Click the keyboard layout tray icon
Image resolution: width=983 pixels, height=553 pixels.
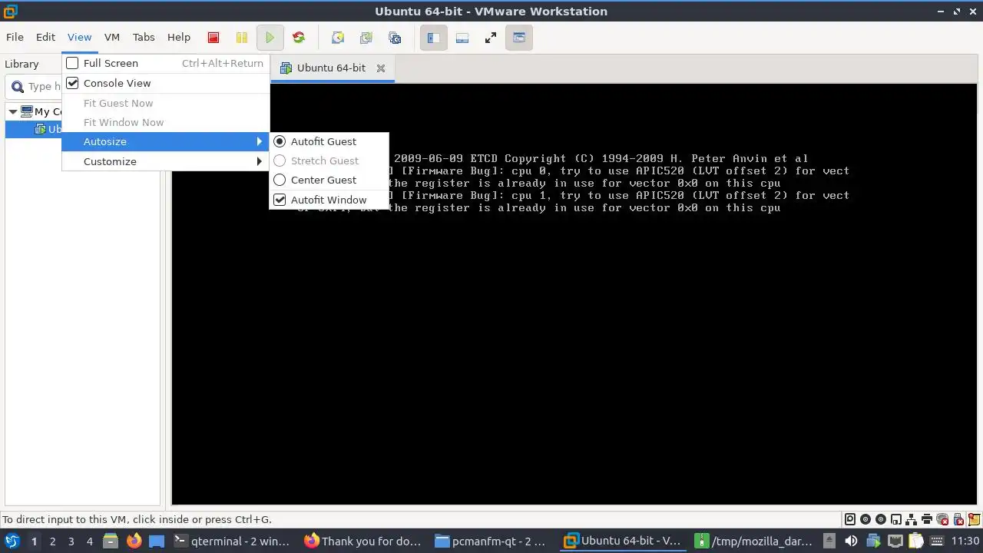click(937, 541)
